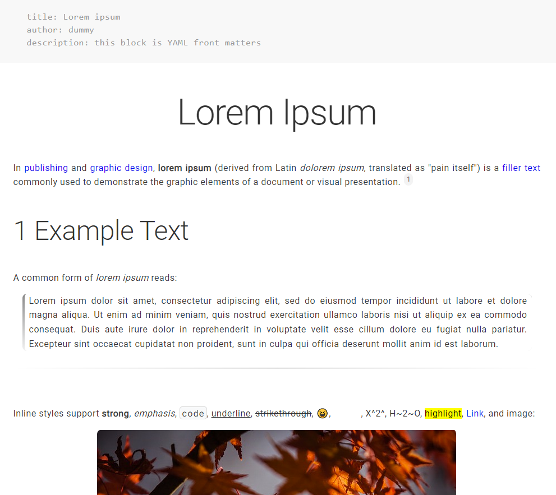Click the italic "dolorem ipsum" phrase

point(332,168)
